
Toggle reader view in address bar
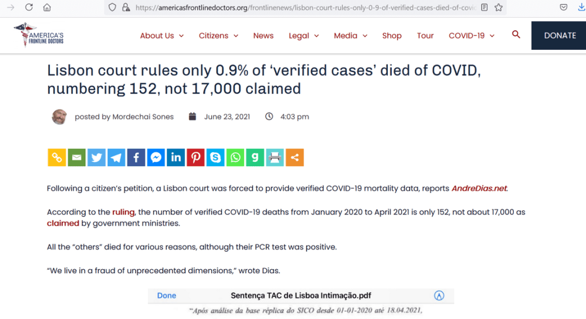[485, 7]
